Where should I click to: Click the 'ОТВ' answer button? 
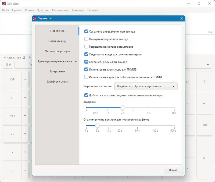coord(204,125)
